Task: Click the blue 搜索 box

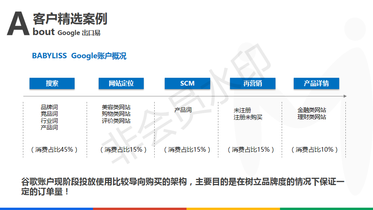Action: (x=52, y=83)
